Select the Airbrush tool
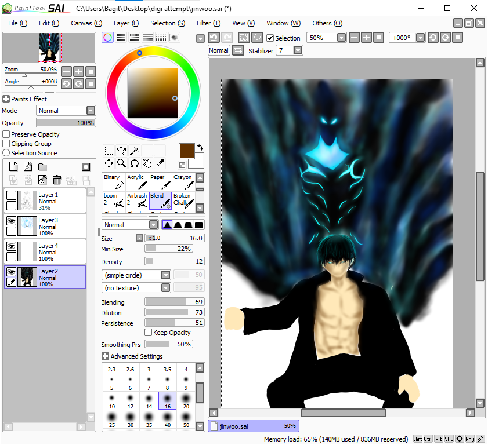This screenshot has width=488, height=445. pyautogui.click(x=138, y=200)
